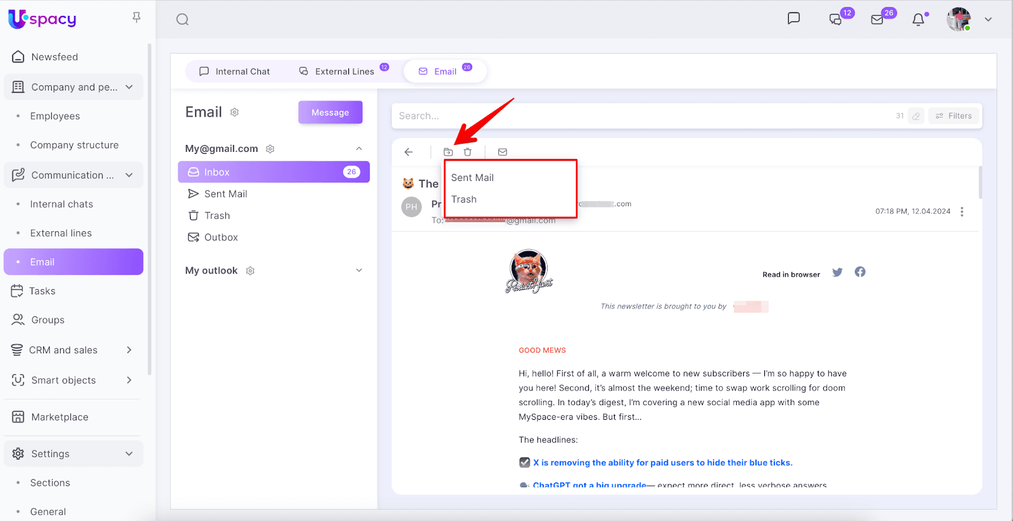Expand the My outlook account

[x=359, y=270]
